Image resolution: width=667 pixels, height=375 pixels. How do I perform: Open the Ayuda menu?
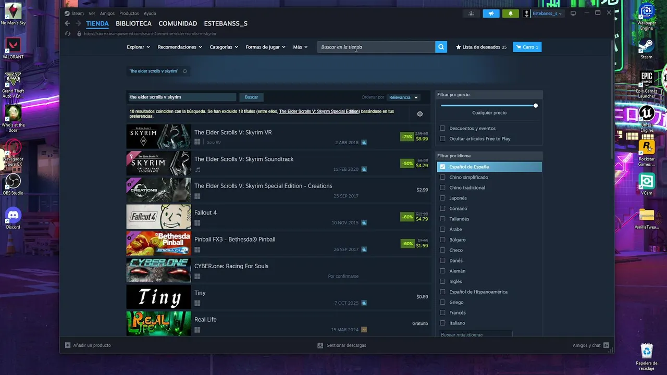coord(150,14)
